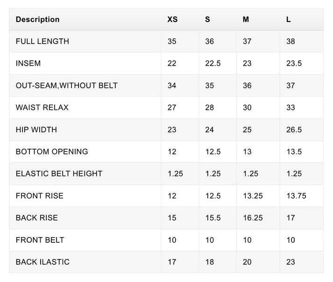Click the ELASTIC BELT HEIGHT row label
The image size is (333, 282).
tap(59, 174)
